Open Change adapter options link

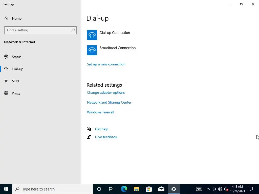[106, 92]
